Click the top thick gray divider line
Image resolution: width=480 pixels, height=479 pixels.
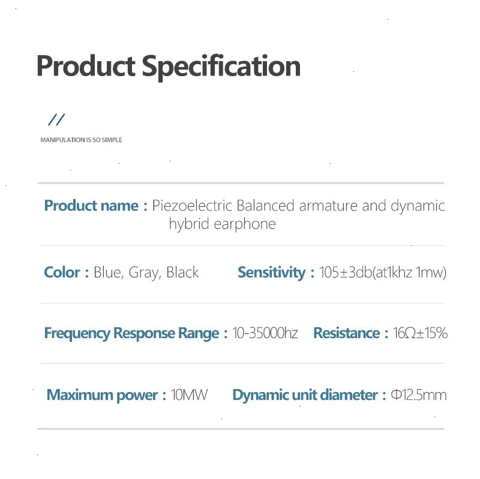pyautogui.click(x=241, y=183)
